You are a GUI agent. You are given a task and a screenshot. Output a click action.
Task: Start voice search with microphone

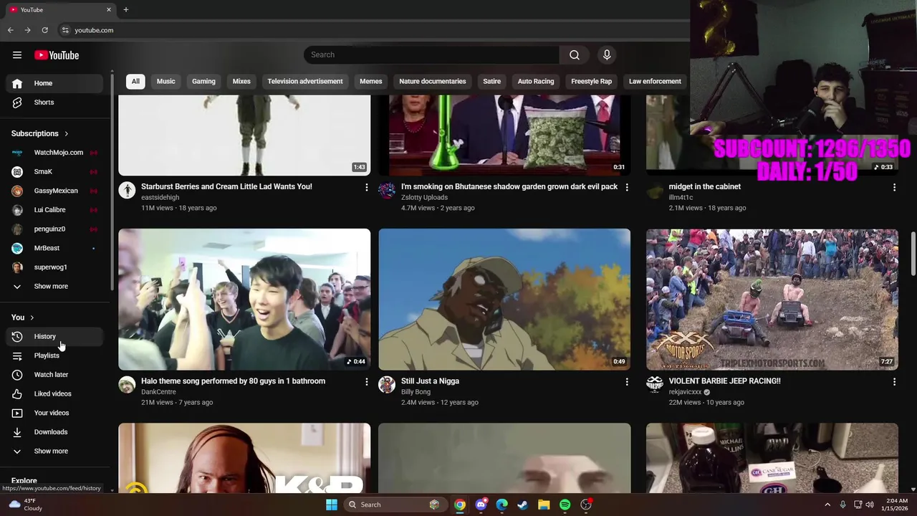point(607,55)
